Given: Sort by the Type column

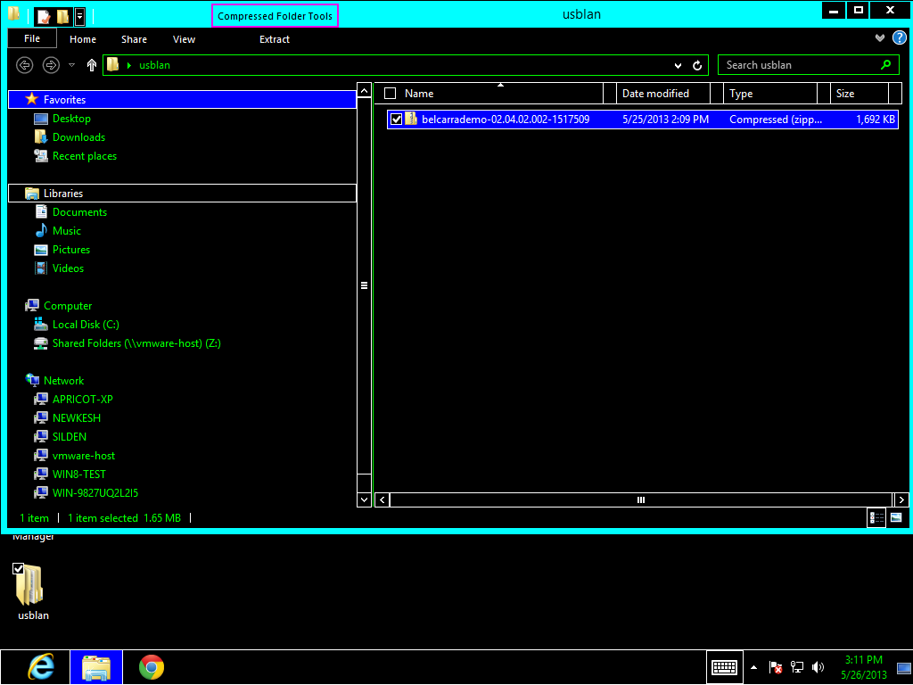Looking at the screenshot, I should (771, 93).
